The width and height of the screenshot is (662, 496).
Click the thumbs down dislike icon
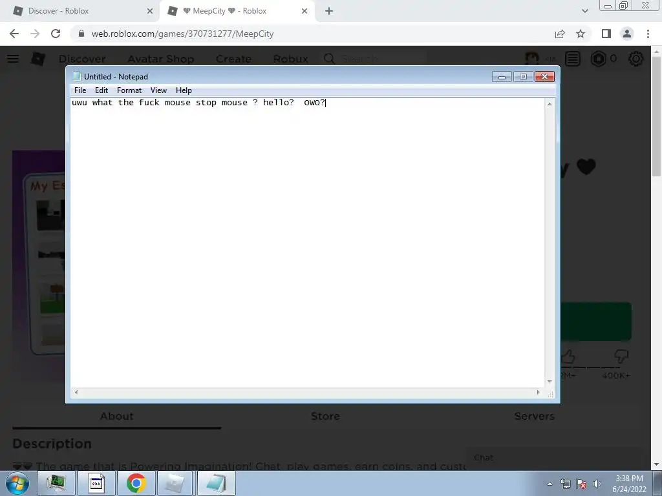(x=621, y=356)
